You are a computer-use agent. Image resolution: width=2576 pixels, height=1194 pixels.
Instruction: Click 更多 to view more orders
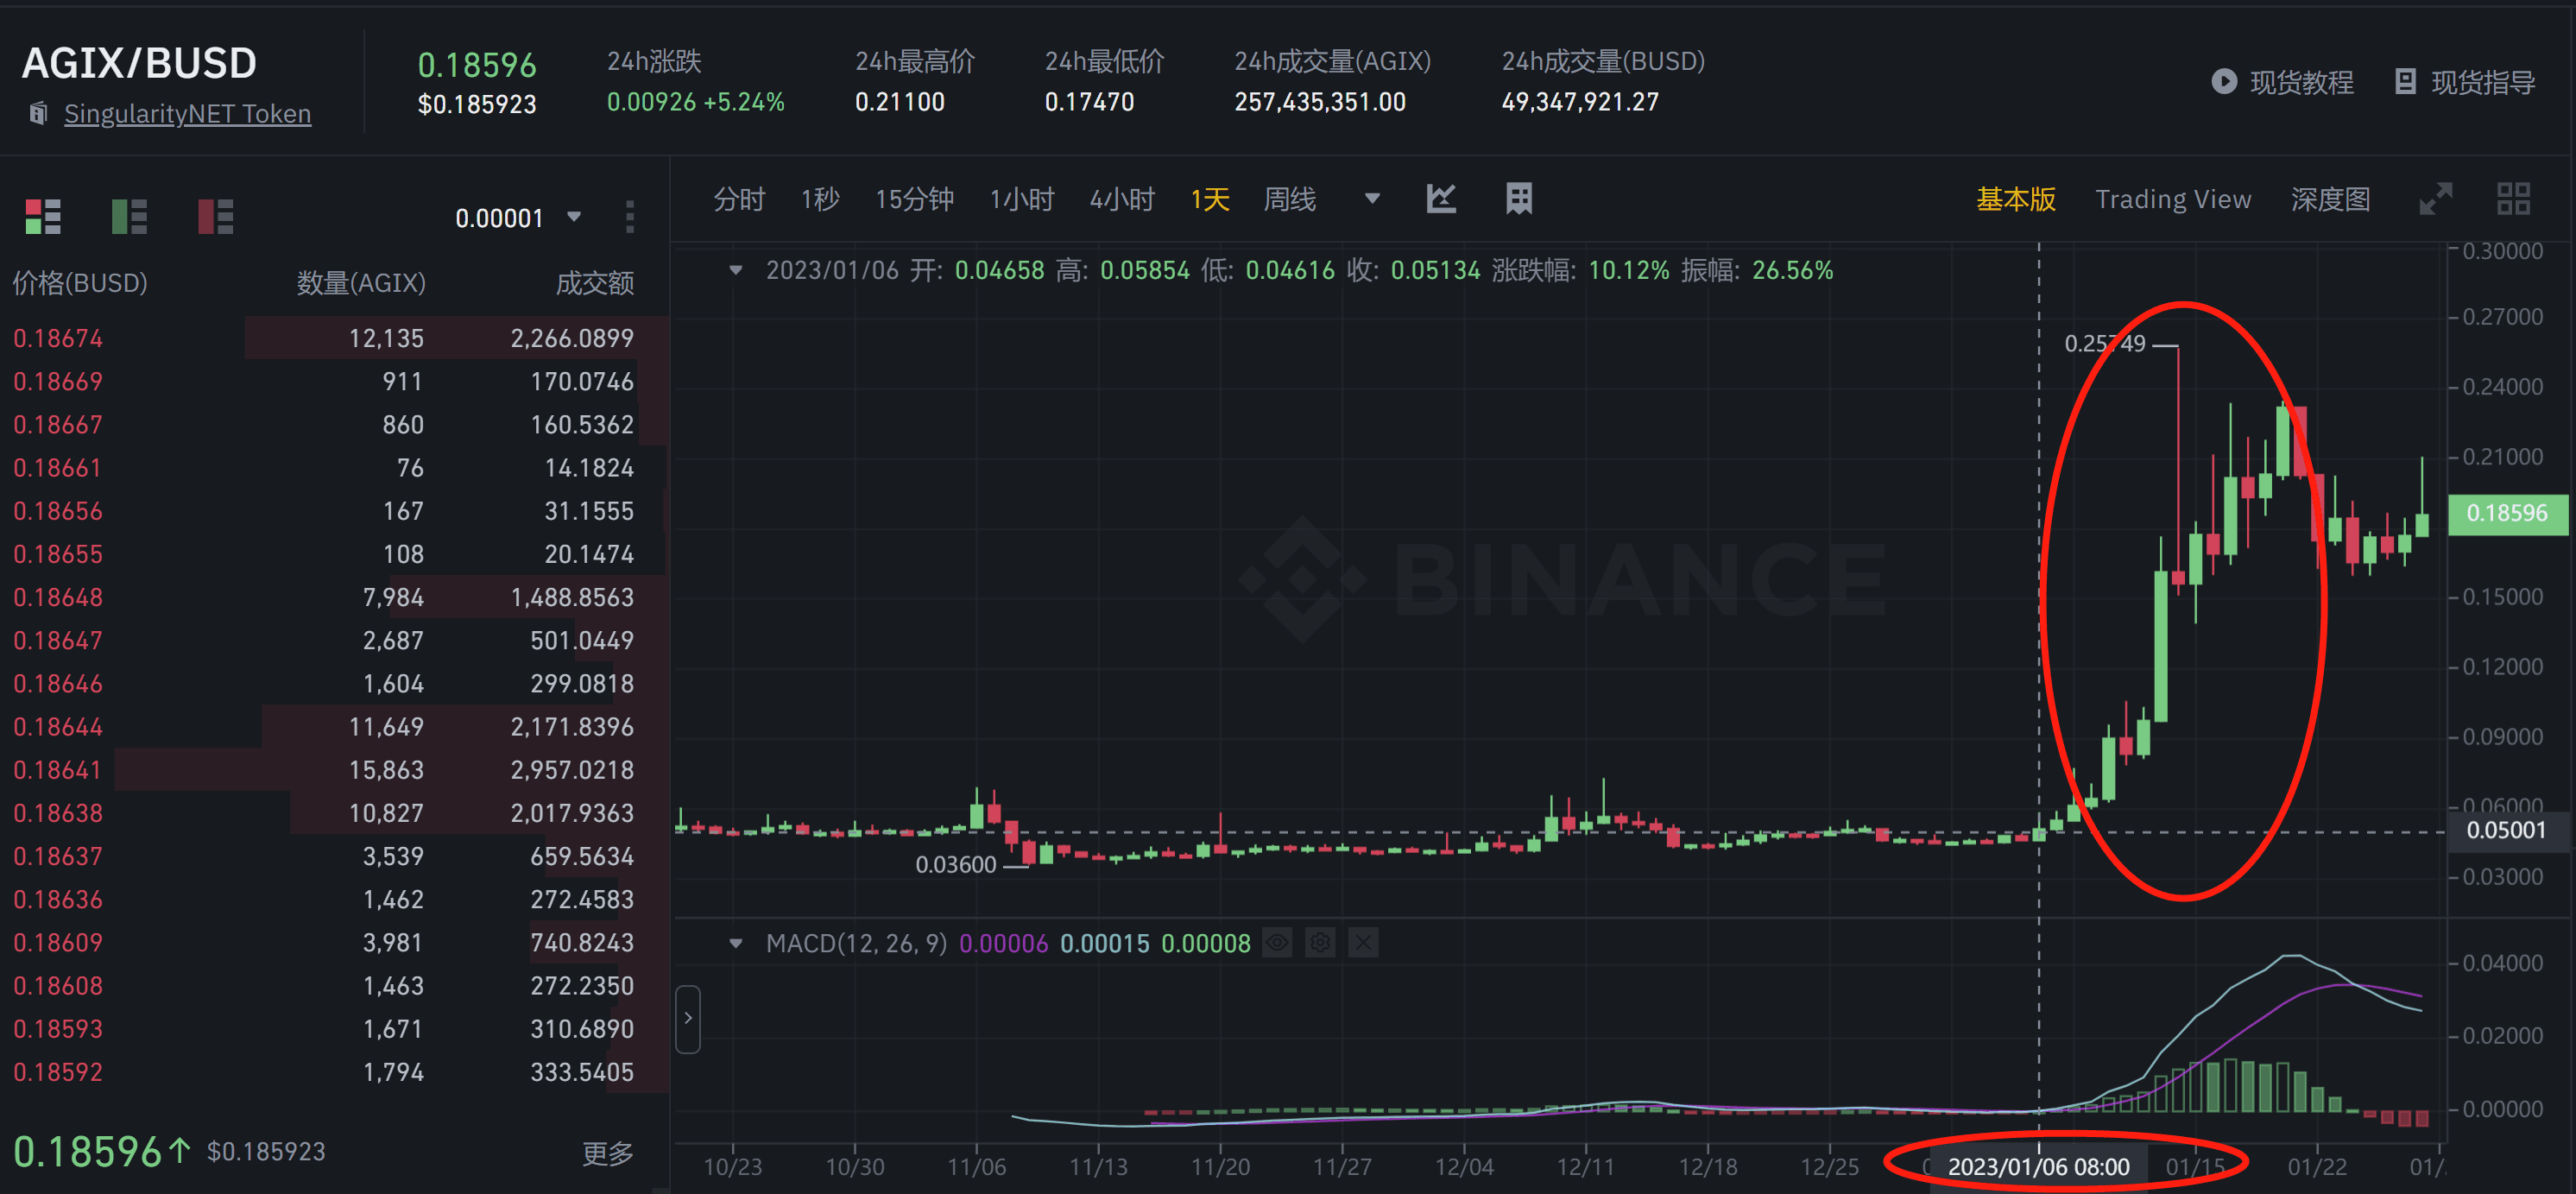[608, 1153]
